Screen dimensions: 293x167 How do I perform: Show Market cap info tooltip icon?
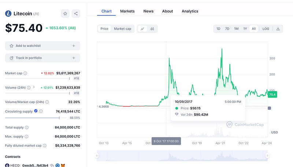(x=25, y=73)
